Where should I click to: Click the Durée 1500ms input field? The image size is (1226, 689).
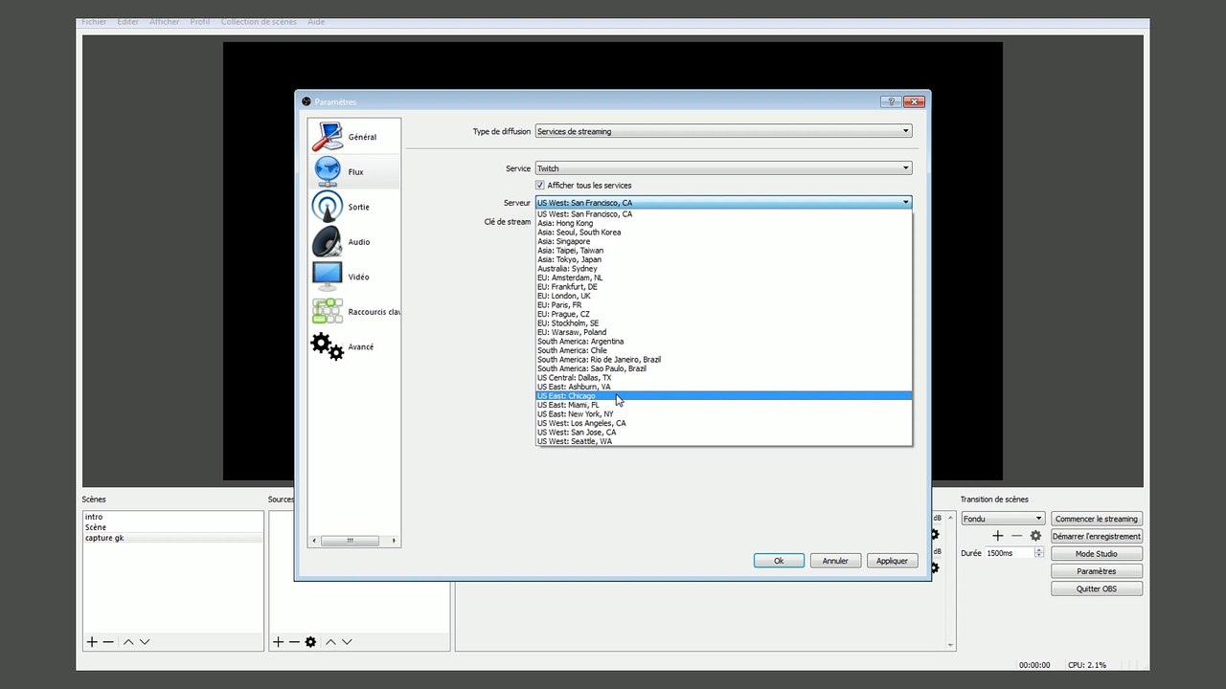(x=1010, y=553)
